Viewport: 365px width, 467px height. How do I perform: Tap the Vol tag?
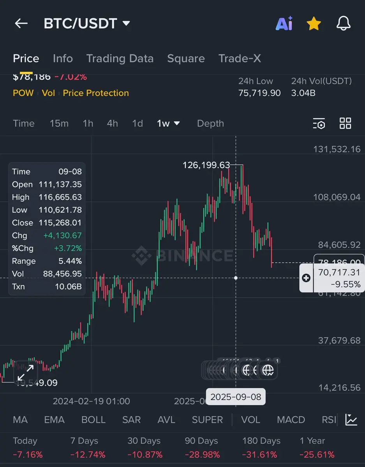(48, 93)
